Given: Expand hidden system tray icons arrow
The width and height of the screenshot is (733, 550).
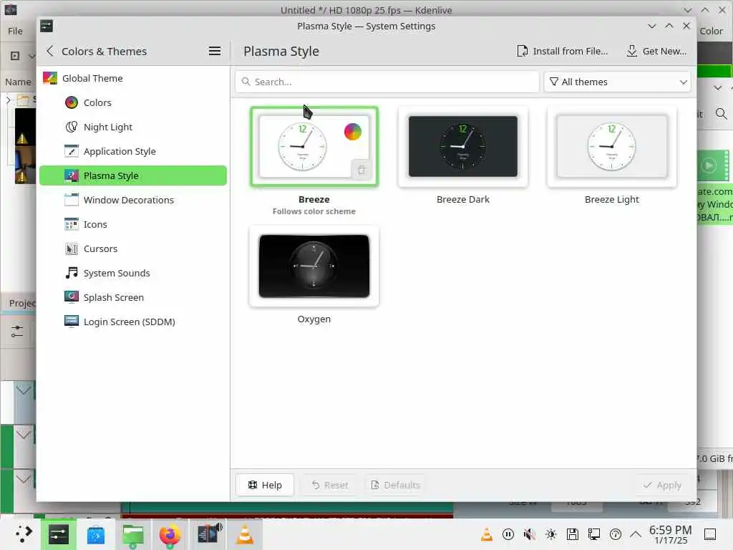Looking at the screenshot, I should click(636, 534).
